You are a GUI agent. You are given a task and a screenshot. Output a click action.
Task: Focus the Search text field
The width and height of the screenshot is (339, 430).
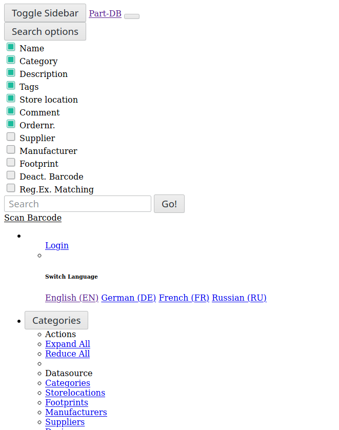pos(77,204)
